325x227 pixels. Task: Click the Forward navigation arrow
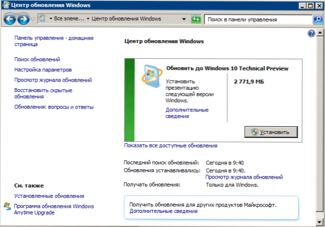(x=23, y=19)
